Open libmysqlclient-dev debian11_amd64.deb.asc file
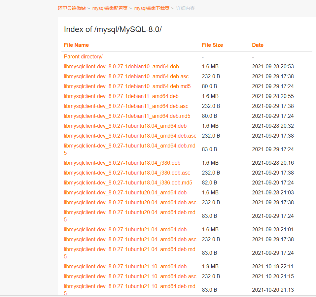316x297 pixels. [x=126, y=106]
